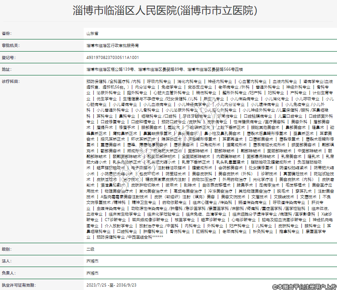This screenshot has height=290, width=337.
Task: Click the 审批机关 row label
Action: (11, 45)
